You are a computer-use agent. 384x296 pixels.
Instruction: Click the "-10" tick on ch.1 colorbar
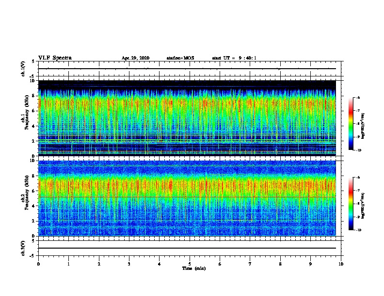point(358,150)
